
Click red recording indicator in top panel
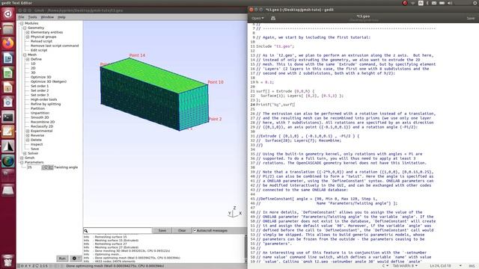[405, 3]
